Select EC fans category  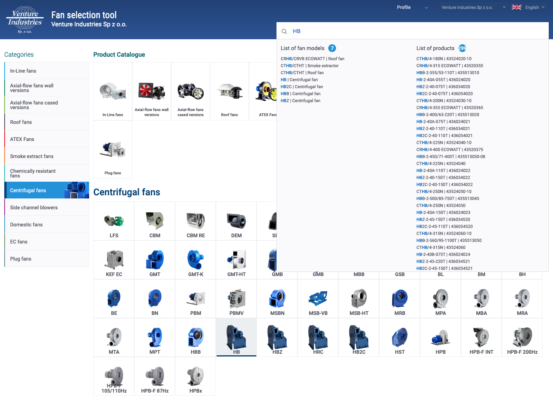pos(47,242)
